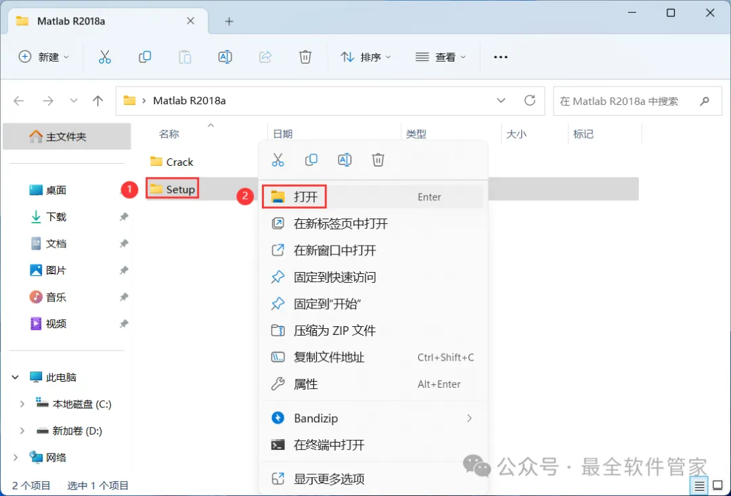Close the Matlab R2018a tab

coord(190,21)
